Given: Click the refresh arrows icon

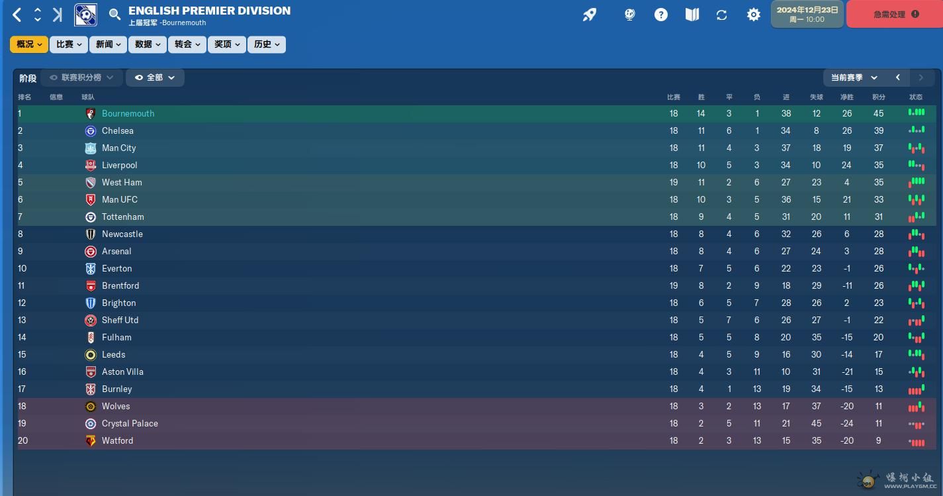Looking at the screenshot, I should coord(722,15).
